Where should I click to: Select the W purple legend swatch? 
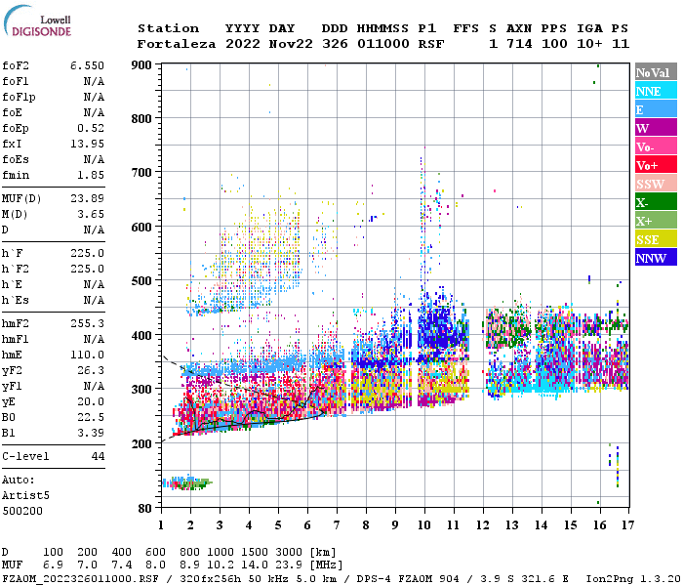point(656,128)
